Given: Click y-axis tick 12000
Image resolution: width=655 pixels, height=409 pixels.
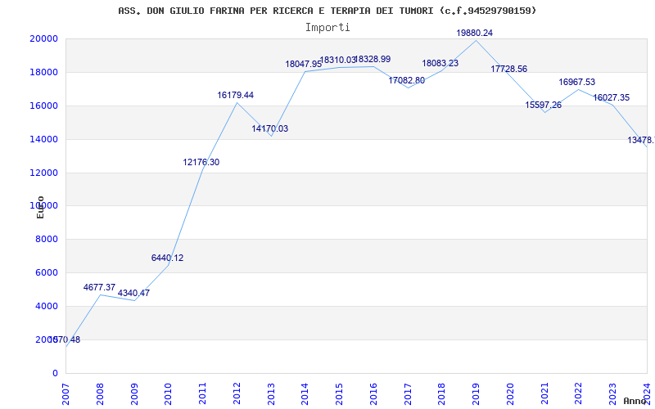Looking at the screenshot, I should pos(43,173).
